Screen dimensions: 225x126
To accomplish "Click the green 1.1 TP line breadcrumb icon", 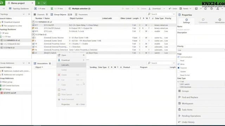I will [52, 8].
